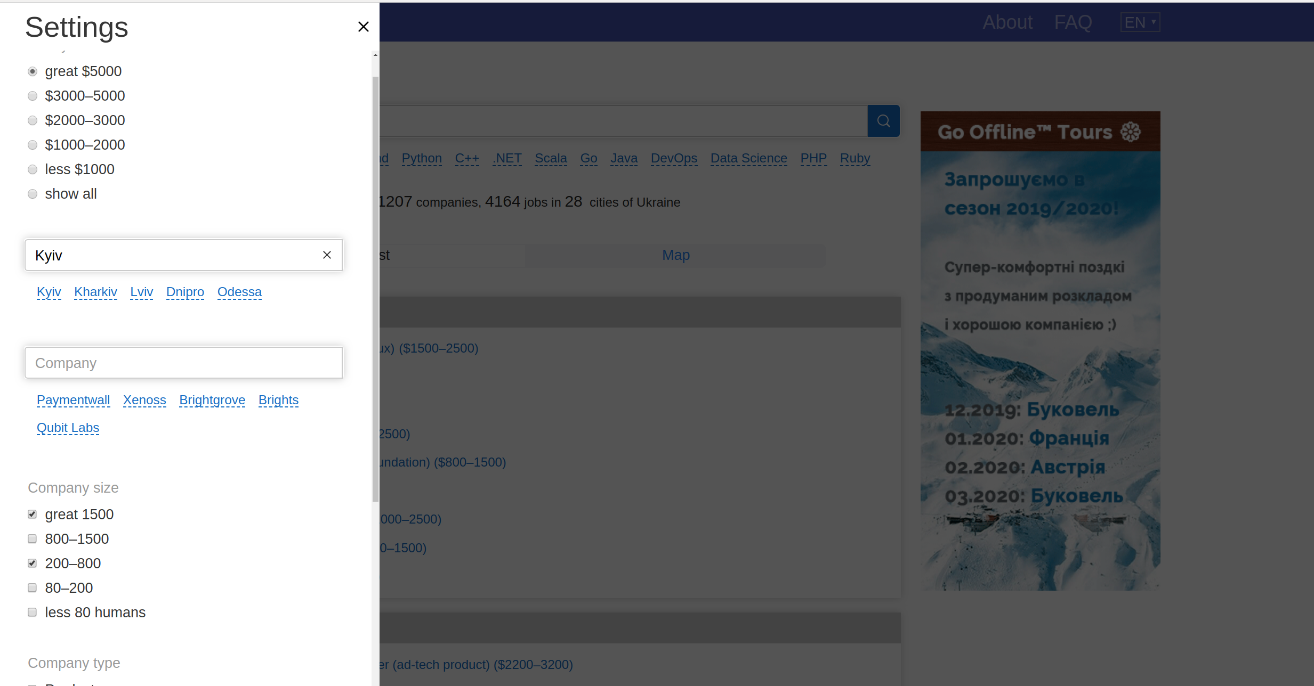Viewport: 1314px width, 686px height.
Task: Clear the Kyiv city filter with the X
Action: point(327,255)
